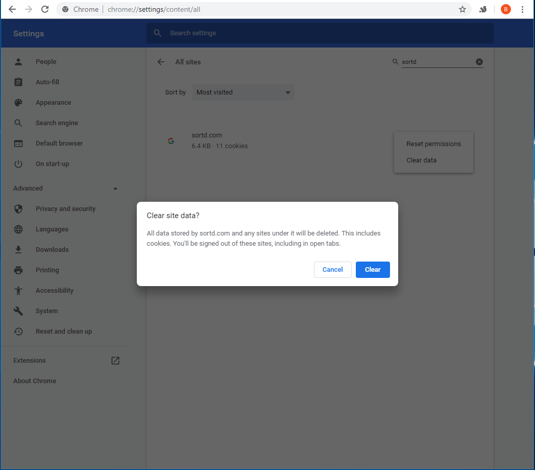
Task: Click the Default browser window icon
Action: (18, 144)
